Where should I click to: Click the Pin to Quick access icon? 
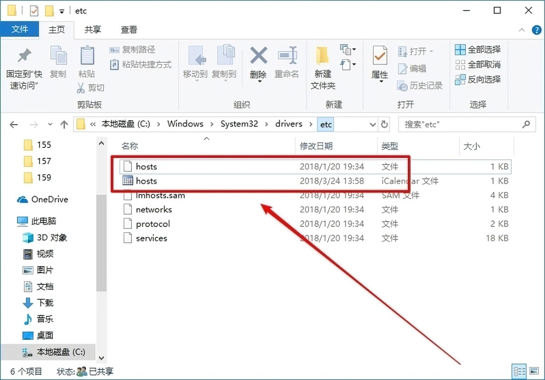pos(24,56)
